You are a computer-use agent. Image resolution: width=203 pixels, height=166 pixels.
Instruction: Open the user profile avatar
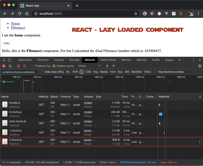click(x=191, y=14)
